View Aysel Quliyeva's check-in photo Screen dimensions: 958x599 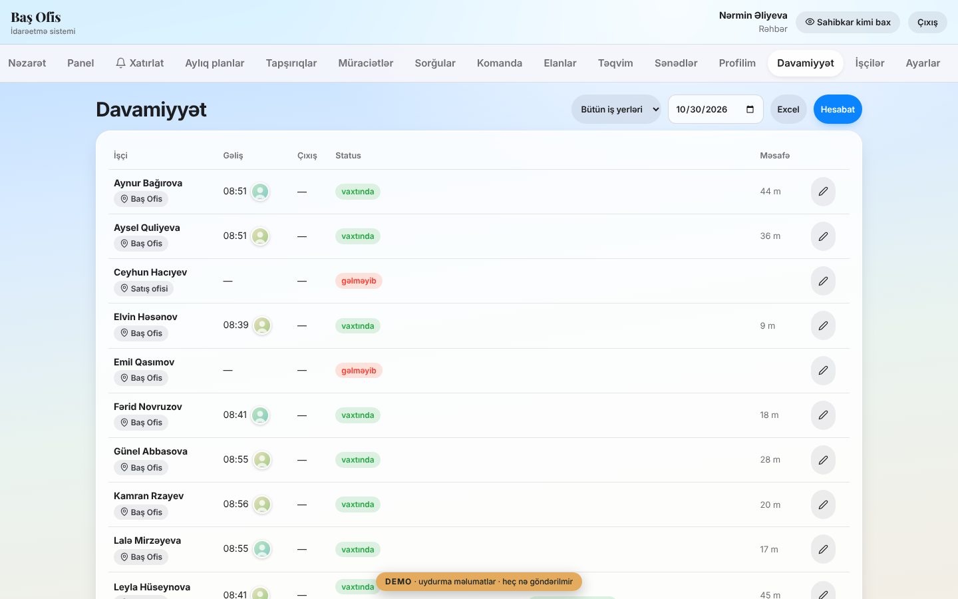point(260,236)
